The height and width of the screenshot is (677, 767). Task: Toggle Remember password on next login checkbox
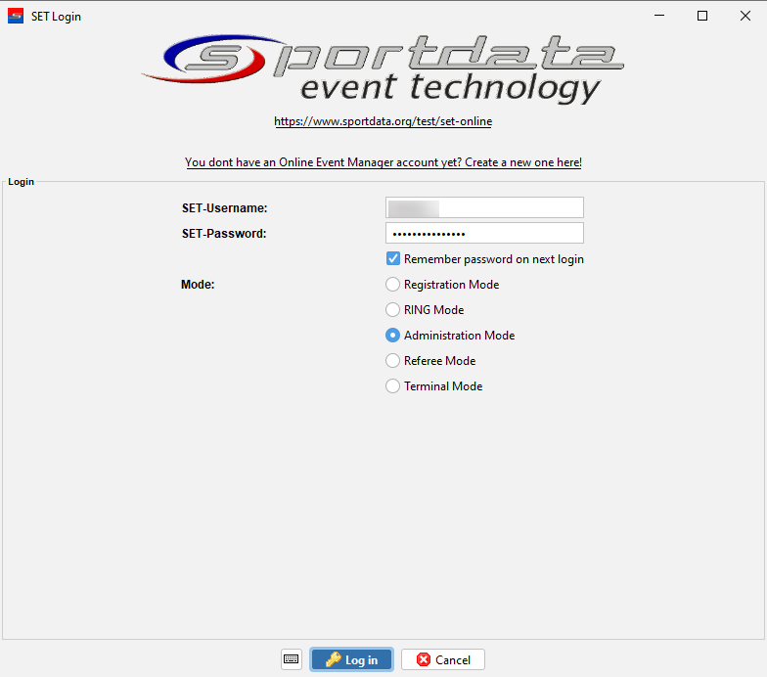[x=393, y=258]
